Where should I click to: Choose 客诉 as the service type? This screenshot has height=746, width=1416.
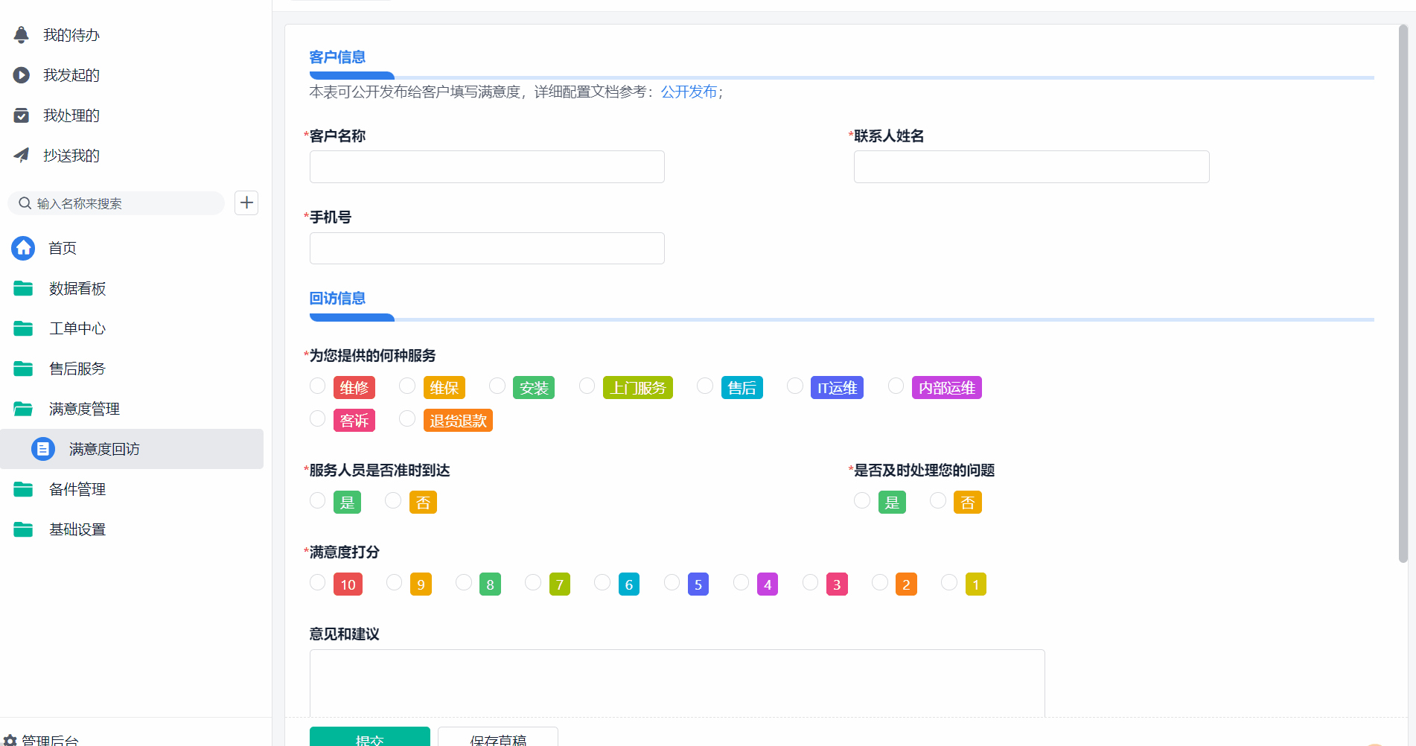[x=318, y=418]
